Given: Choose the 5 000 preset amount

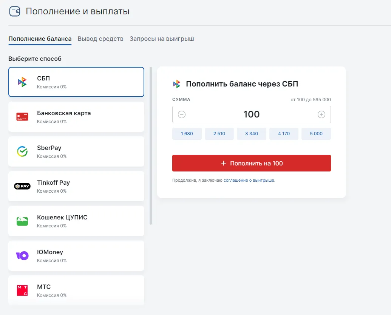Looking at the screenshot, I should 316,134.
